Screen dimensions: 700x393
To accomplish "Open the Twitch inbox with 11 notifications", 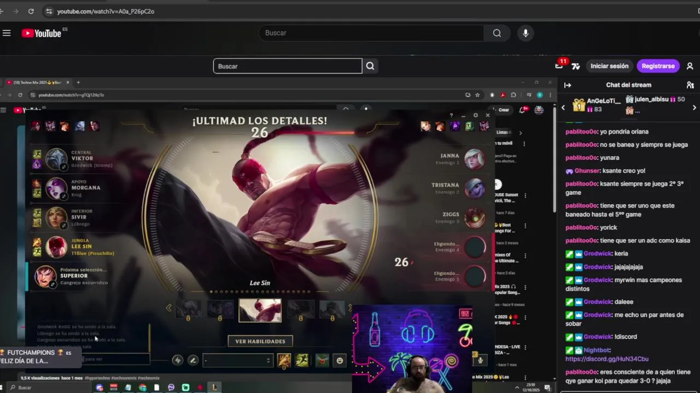I will 559,65.
